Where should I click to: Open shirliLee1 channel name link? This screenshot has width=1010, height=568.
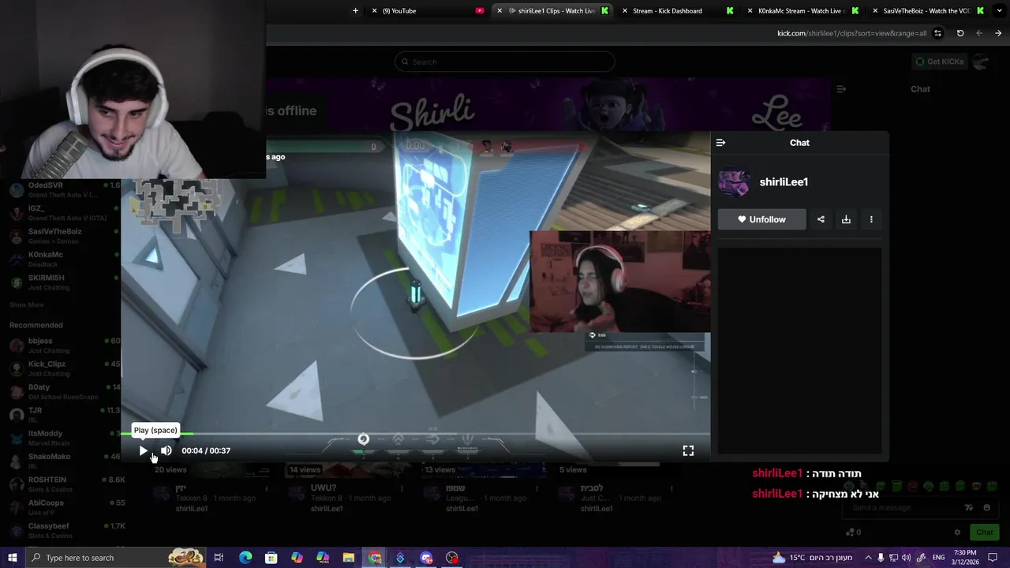[x=784, y=182]
